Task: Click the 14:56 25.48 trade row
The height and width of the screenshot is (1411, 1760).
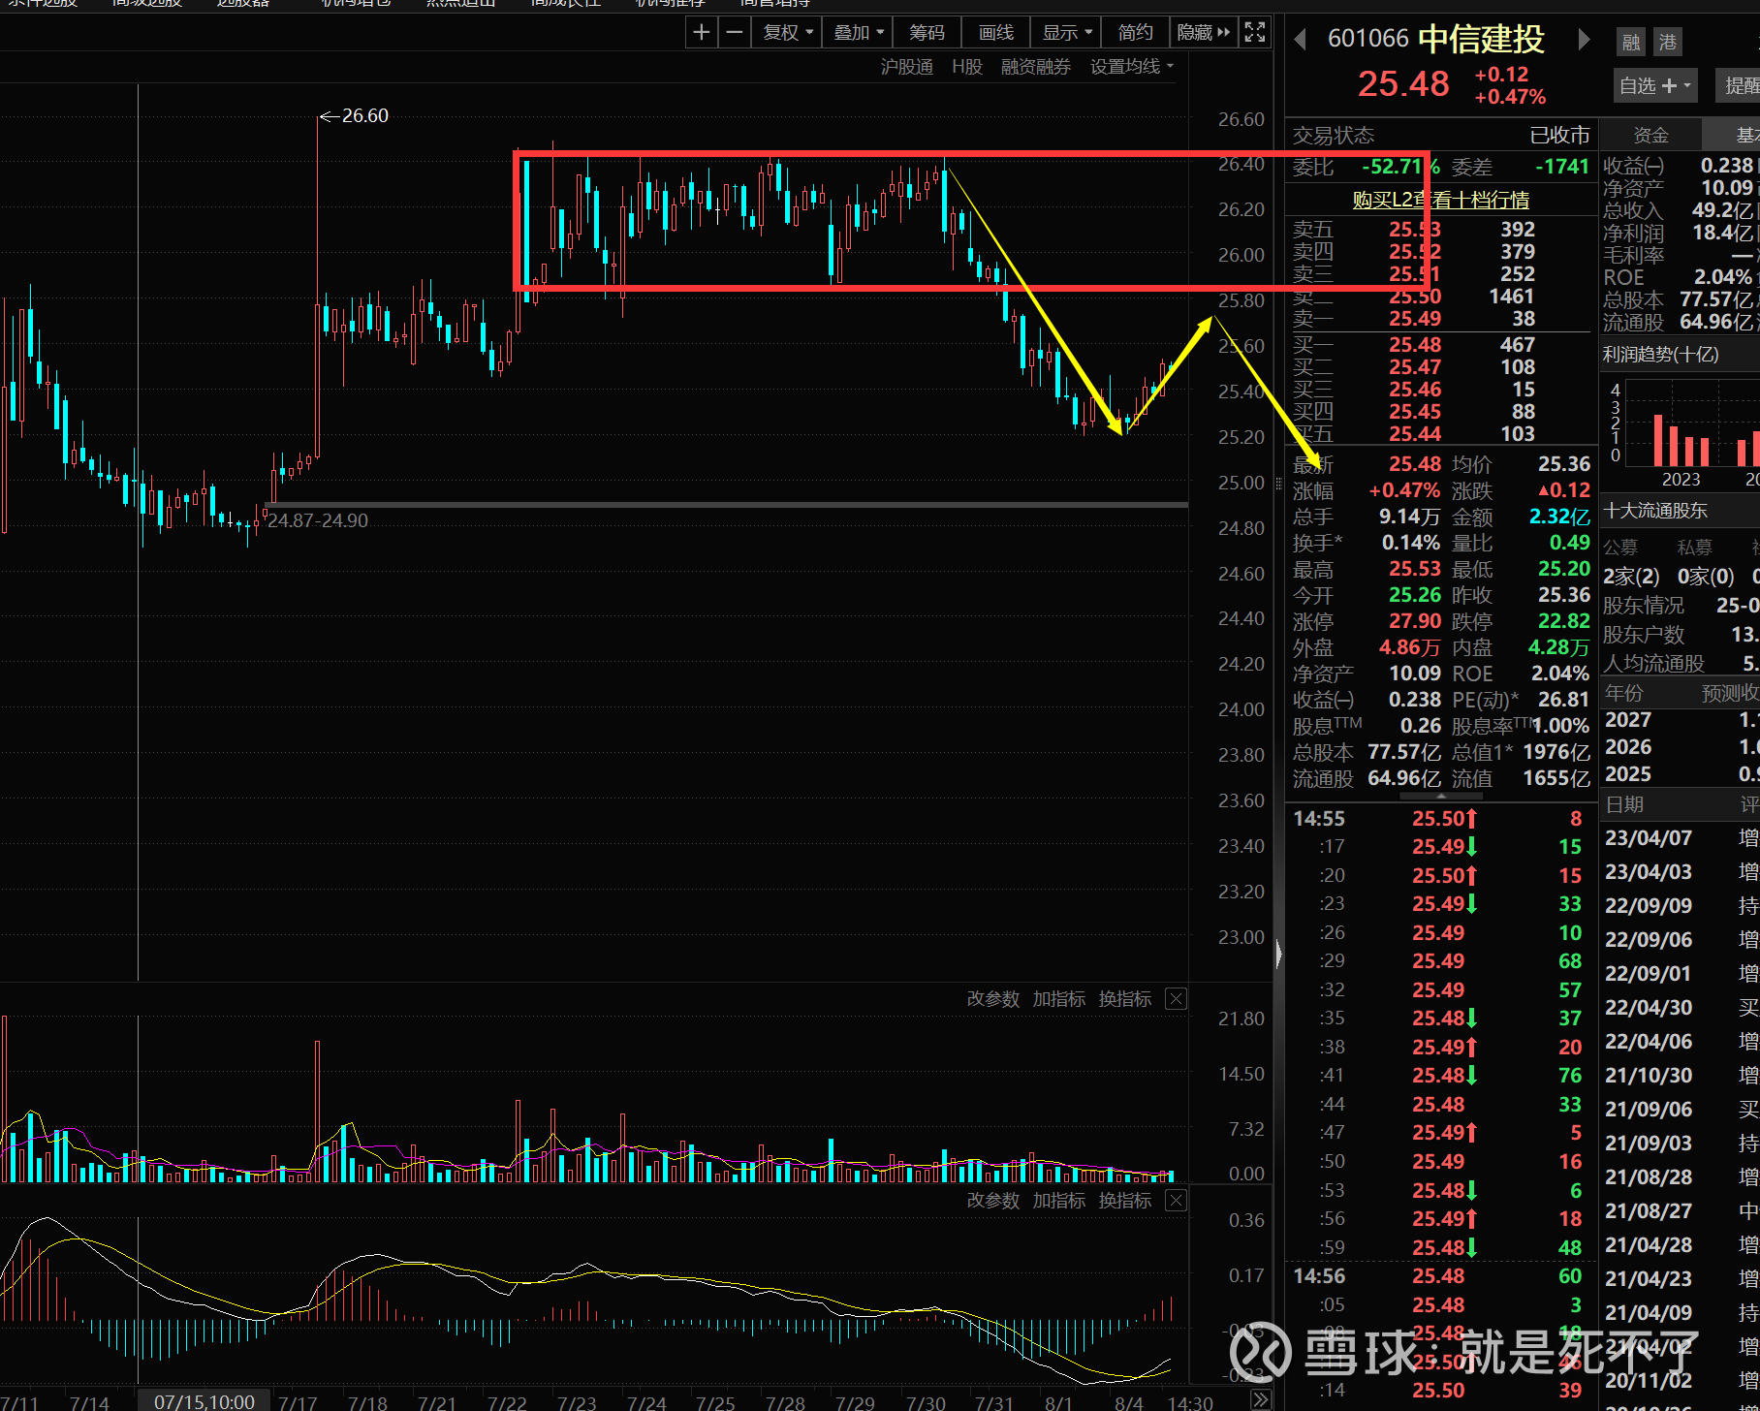Action: (1439, 1276)
